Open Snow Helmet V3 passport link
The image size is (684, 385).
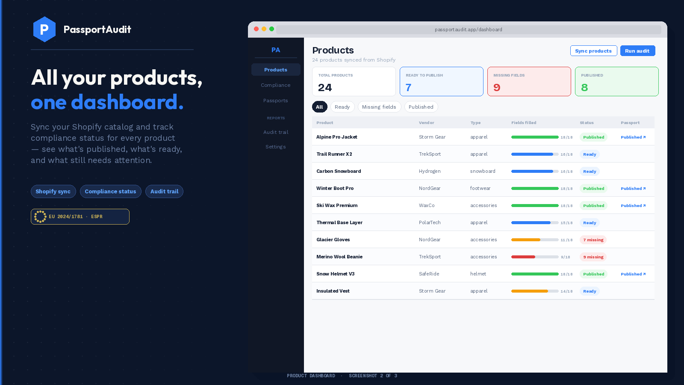(x=633, y=274)
